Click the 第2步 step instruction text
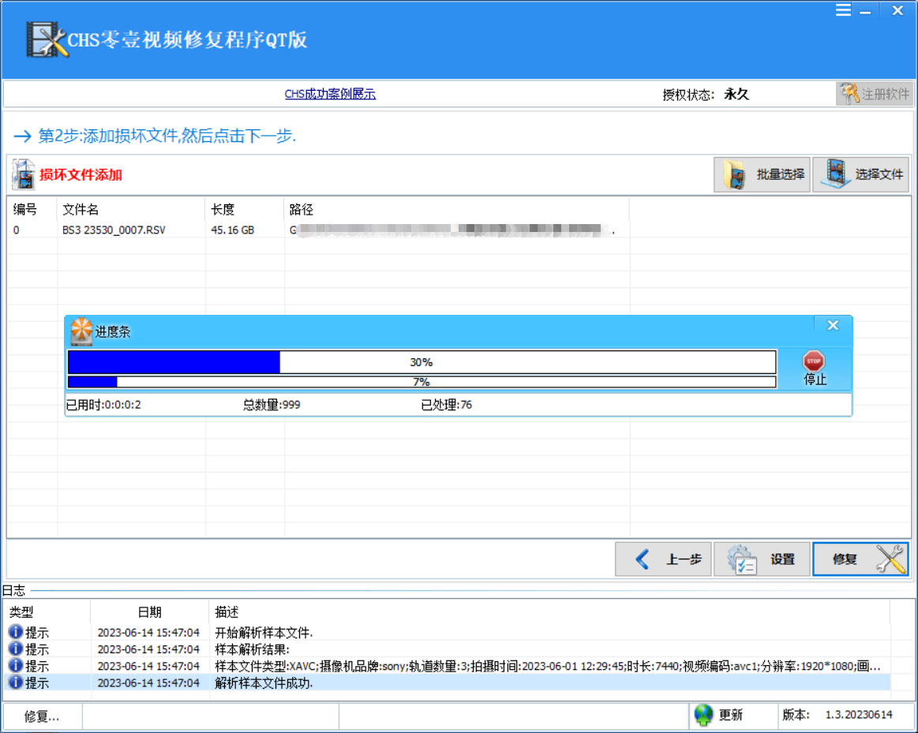Image resolution: width=918 pixels, height=733 pixels. click(x=167, y=136)
